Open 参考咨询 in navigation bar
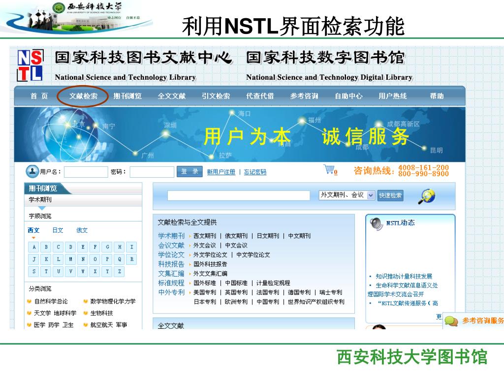The image size is (504, 378). coord(304,96)
